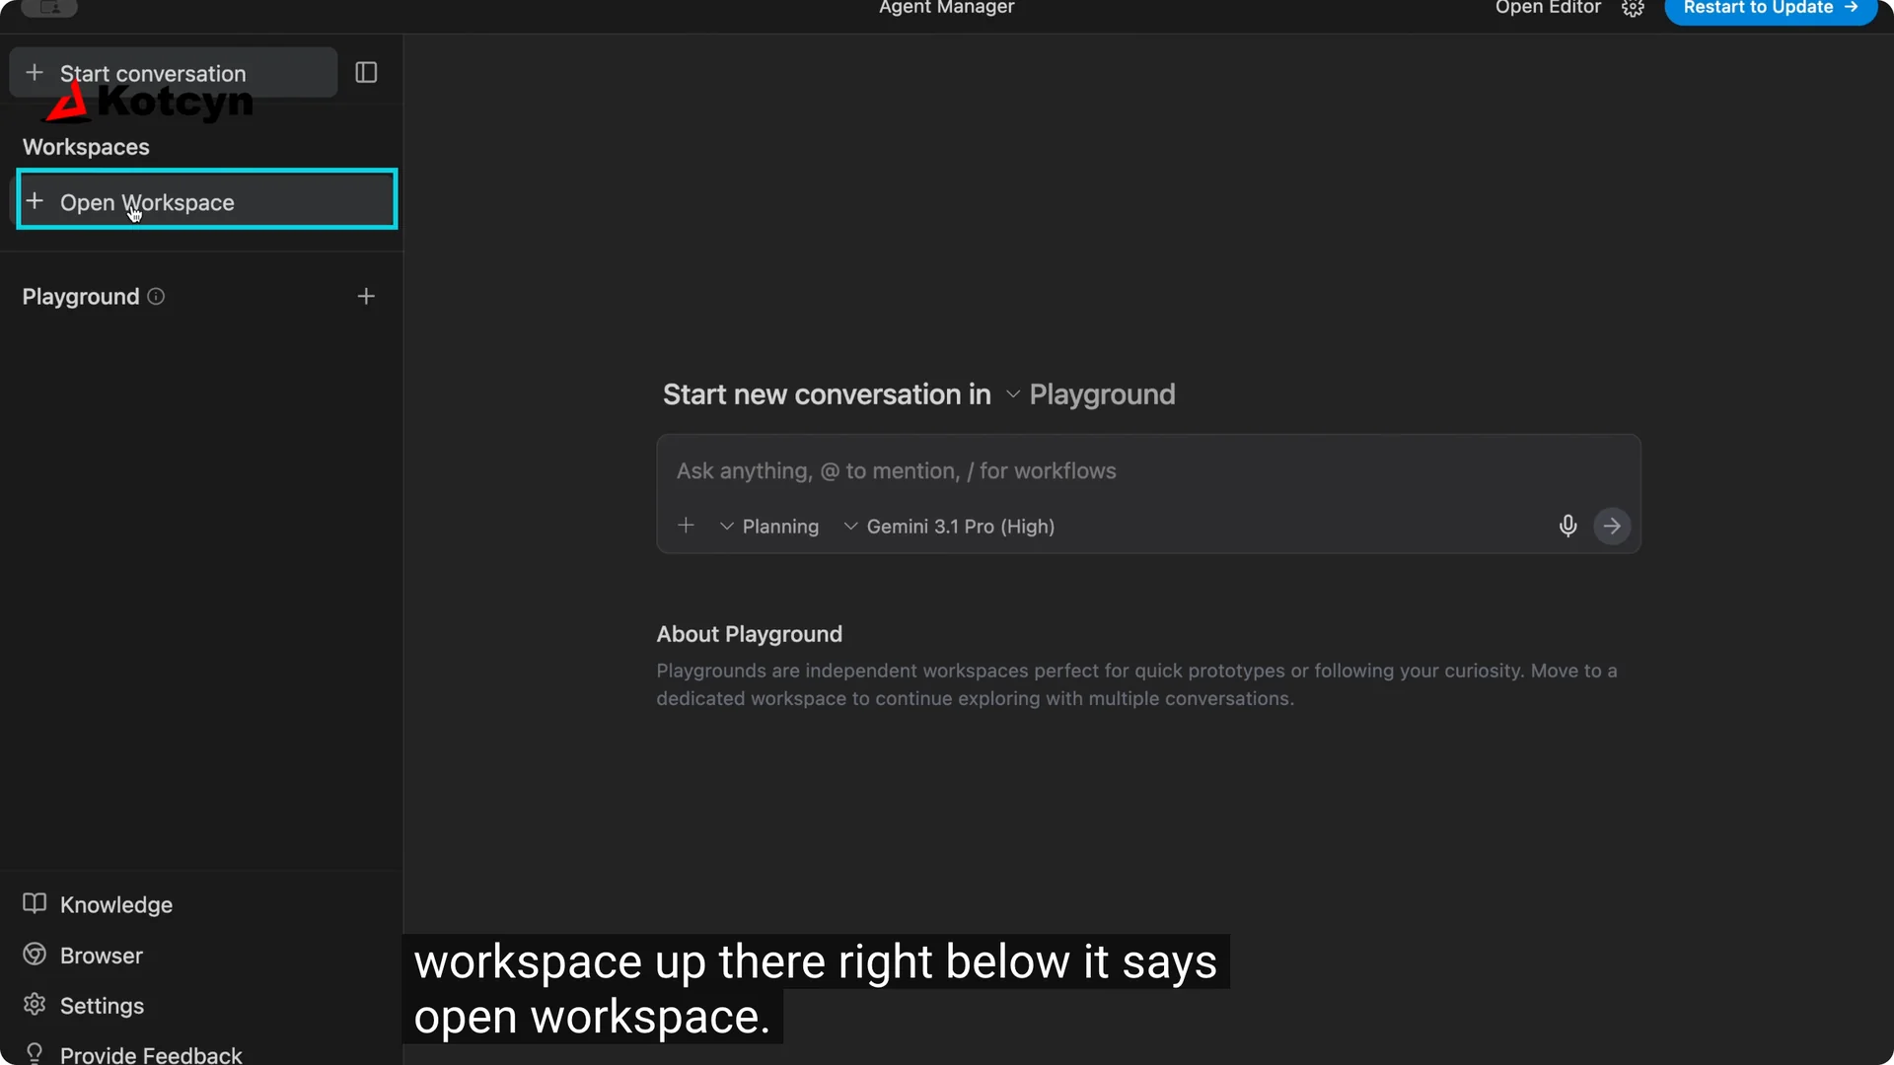
Task: Click Provide Feedback
Action: [132, 1054]
